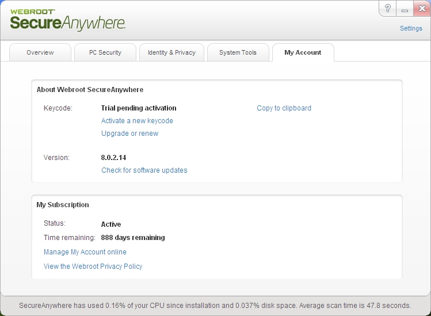Click Copy to clipboard link
The height and width of the screenshot is (316, 431).
(x=284, y=108)
